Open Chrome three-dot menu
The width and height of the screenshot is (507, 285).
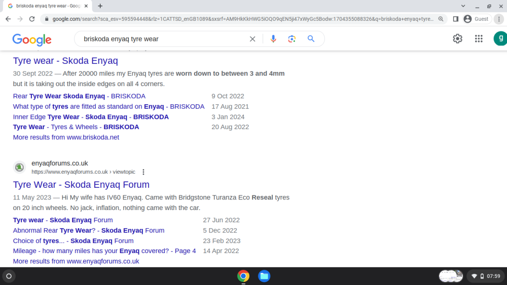click(499, 19)
